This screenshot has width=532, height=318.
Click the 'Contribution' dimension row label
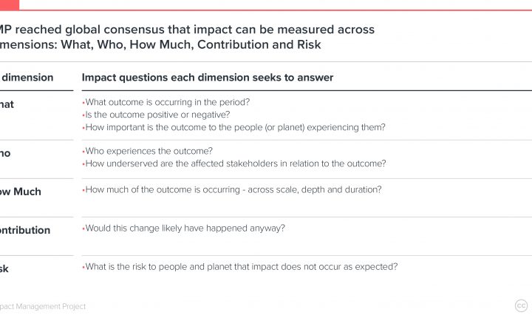25,230
